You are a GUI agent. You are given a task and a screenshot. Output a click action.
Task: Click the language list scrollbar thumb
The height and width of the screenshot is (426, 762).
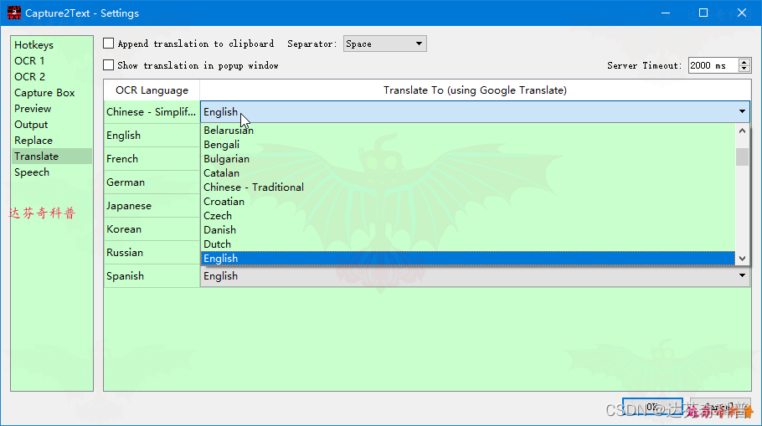point(742,157)
